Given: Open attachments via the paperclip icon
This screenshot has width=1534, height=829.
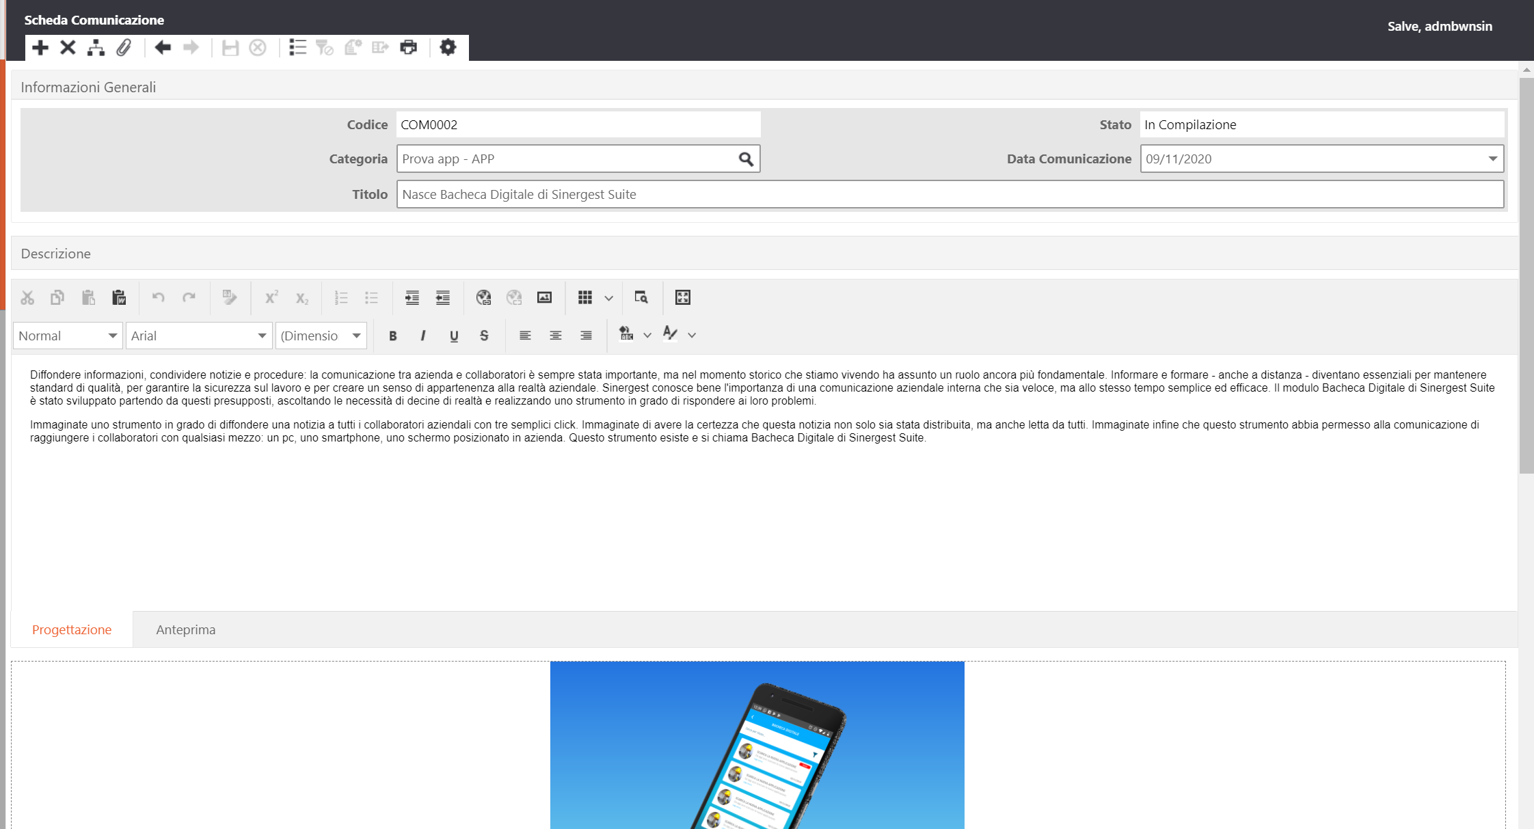Looking at the screenshot, I should pyautogui.click(x=124, y=47).
